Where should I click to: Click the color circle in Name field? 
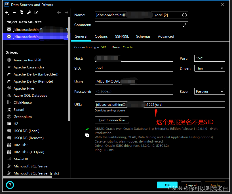click(184, 15)
